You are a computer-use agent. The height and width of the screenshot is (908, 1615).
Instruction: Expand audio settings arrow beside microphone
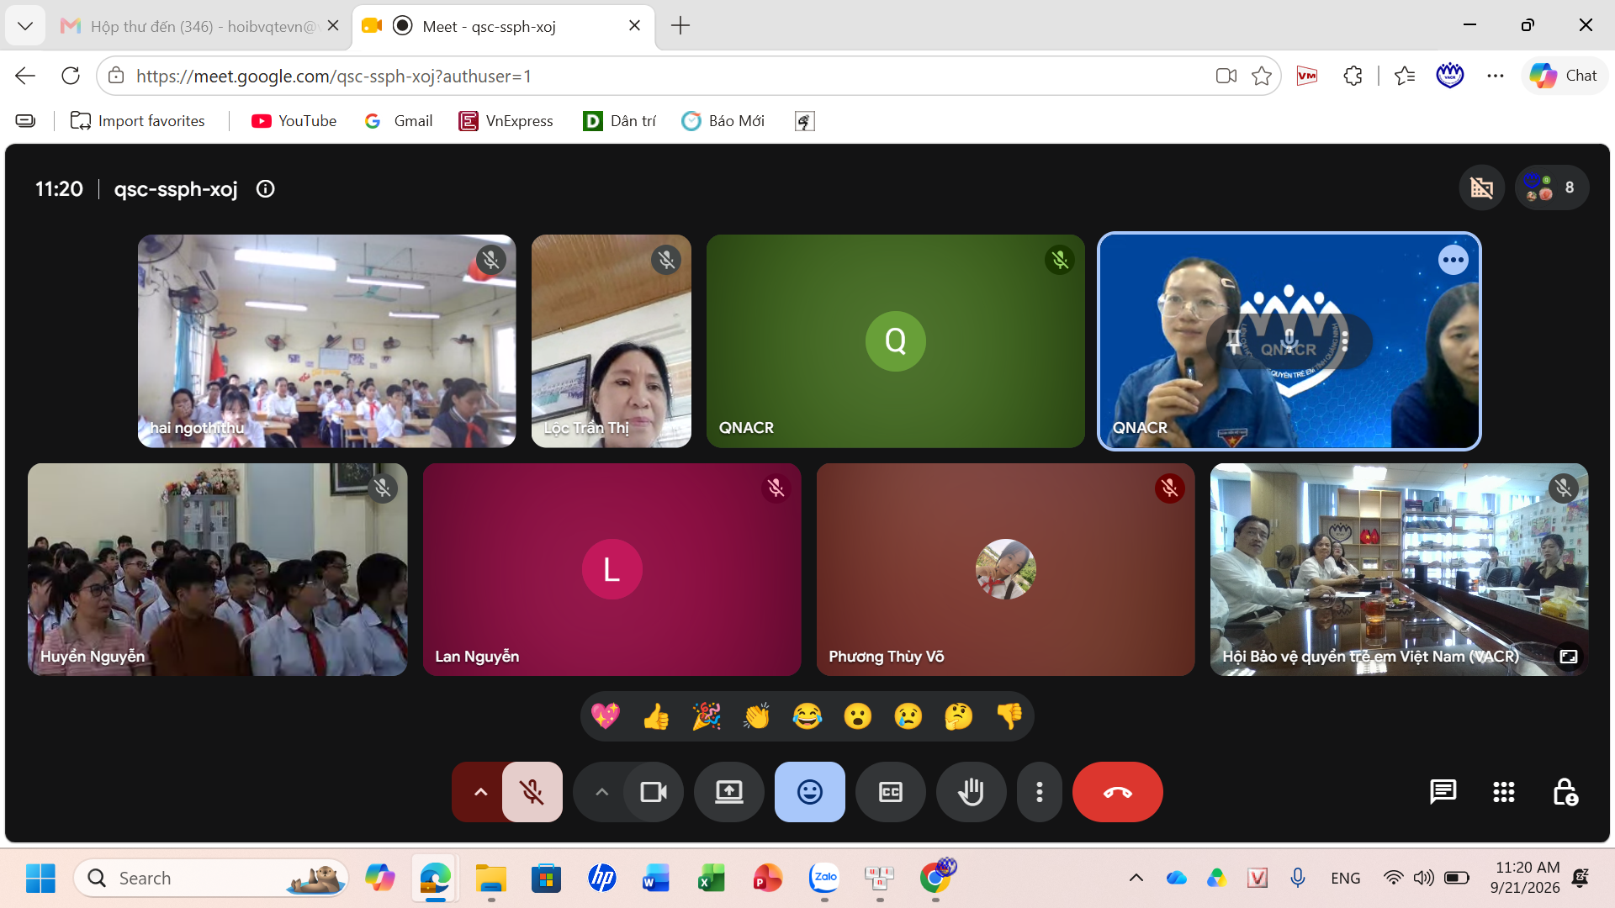tap(480, 792)
